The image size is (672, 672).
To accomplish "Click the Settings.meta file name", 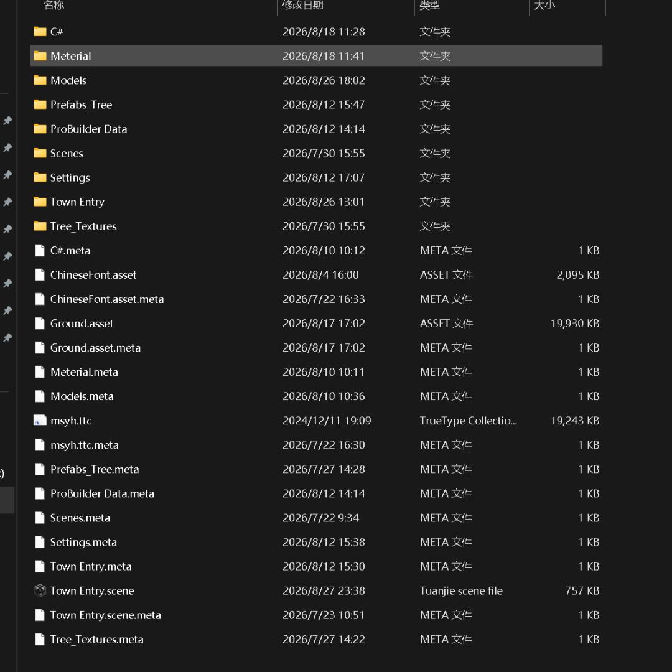I will click(x=83, y=542).
